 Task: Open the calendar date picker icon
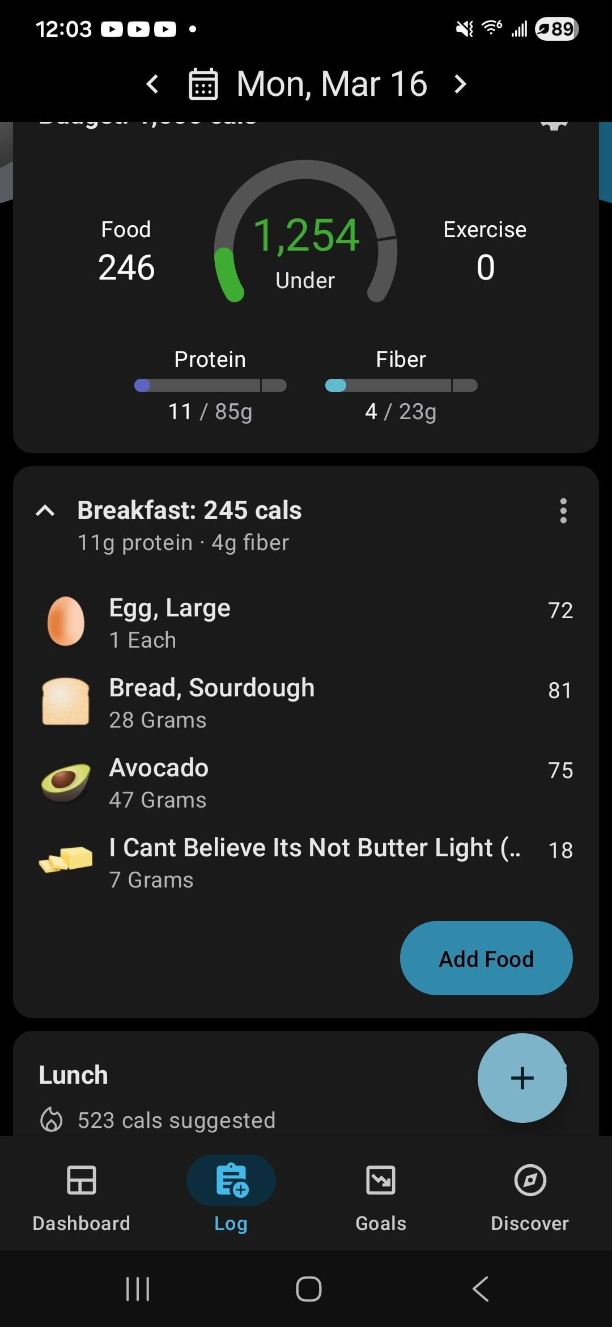(203, 84)
